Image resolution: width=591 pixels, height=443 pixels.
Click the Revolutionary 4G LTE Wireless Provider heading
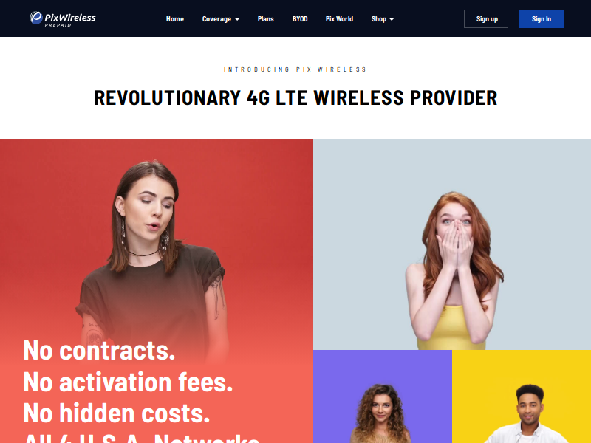tap(295, 98)
